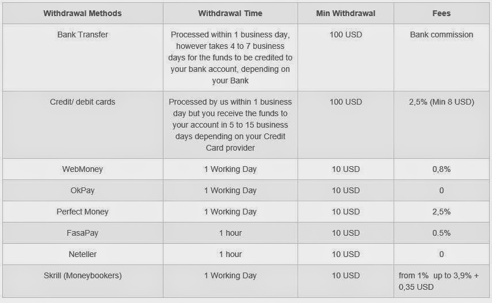Click the Neteller method name
The width and height of the screenshot is (492, 303).
tap(82, 254)
